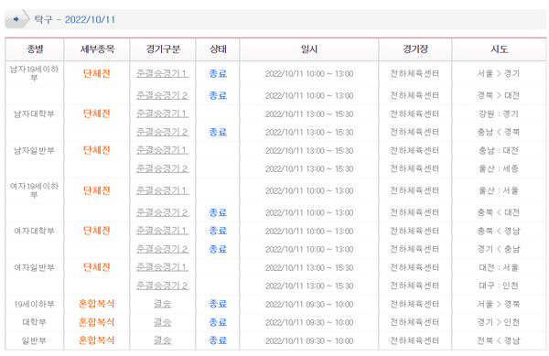Click the 경기구분 column header
Image resolution: width=549 pixels, height=356 pixels.
163,49
